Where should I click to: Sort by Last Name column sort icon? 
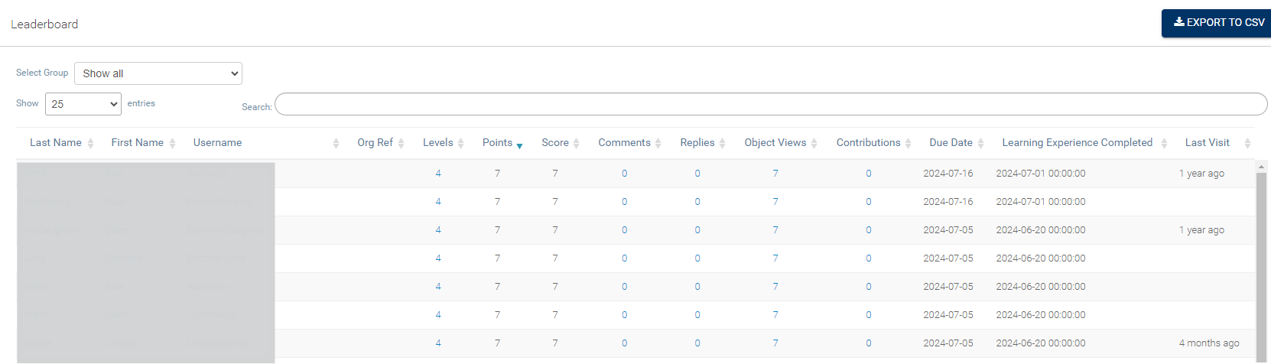91,143
